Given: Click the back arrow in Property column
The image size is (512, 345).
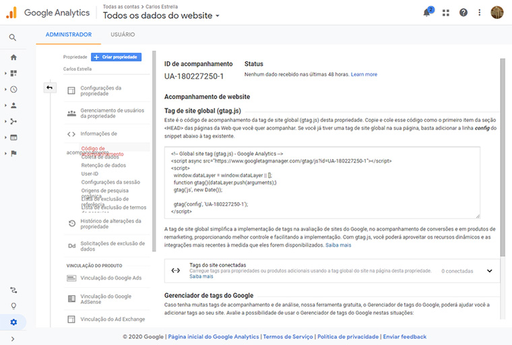Looking at the screenshot, I should pyautogui.click(x=50, y=88).
